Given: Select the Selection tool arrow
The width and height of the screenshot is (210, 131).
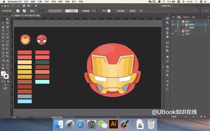Looking at the screenshot, I should pos(3,19).
